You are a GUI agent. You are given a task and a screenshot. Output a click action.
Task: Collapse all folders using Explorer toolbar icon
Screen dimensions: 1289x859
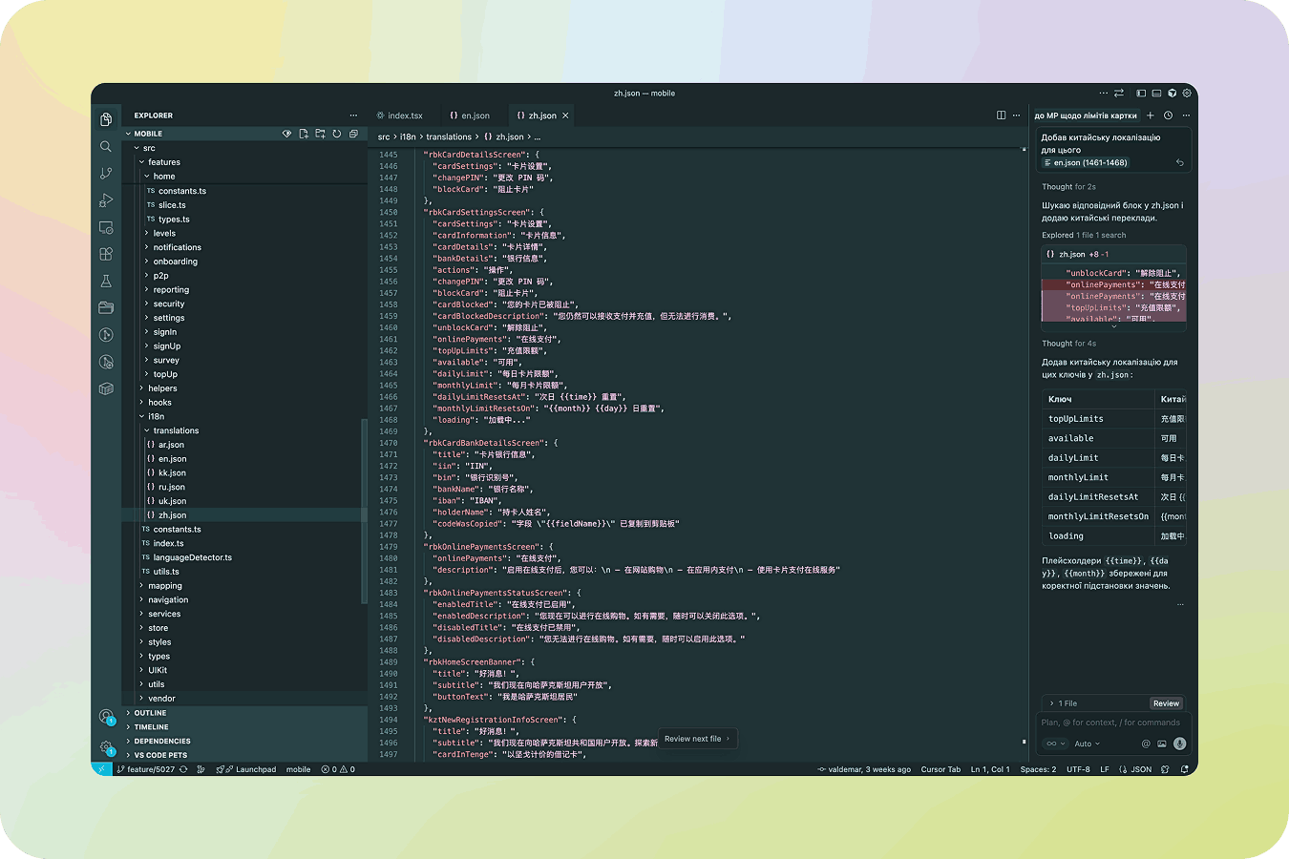tap(351, 134)
